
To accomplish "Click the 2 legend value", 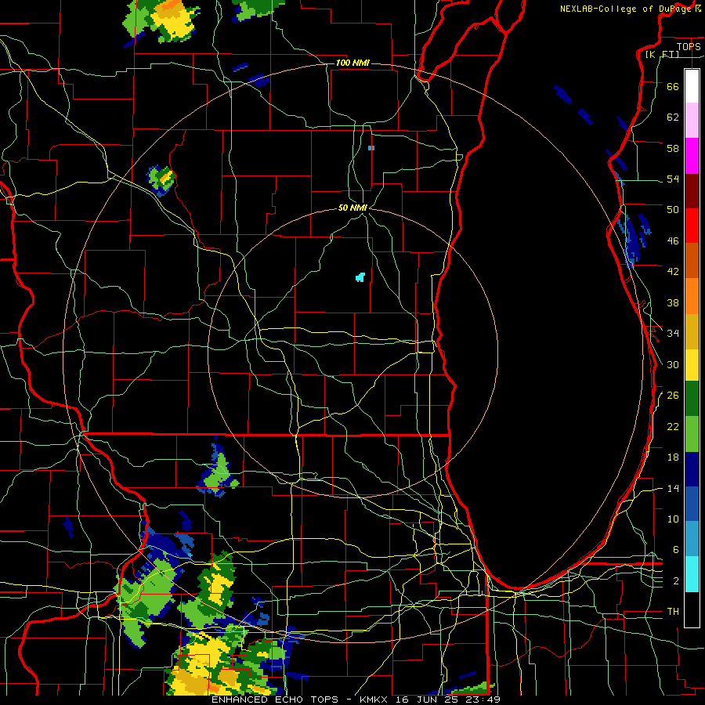I will (676, 581).
